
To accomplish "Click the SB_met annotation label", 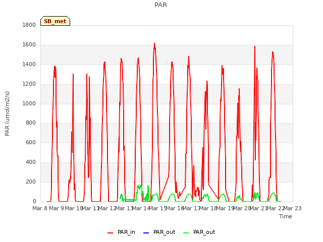I will click(55, 21).
